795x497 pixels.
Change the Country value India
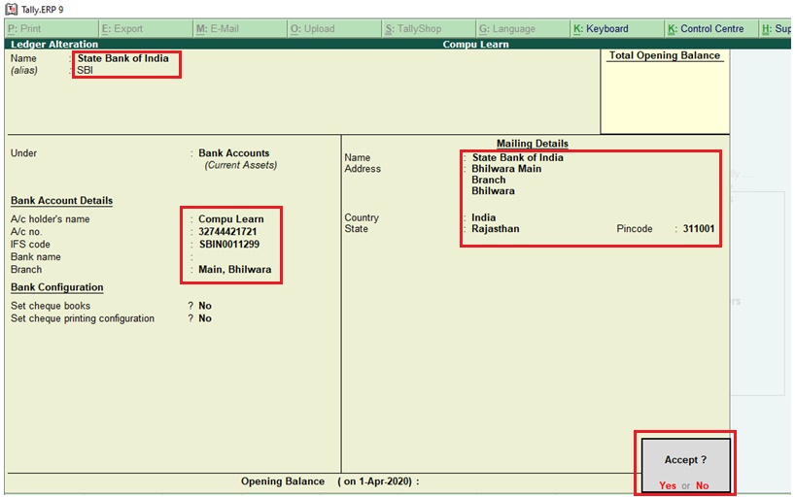click(484, 217)
